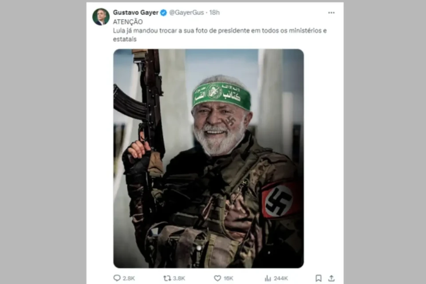Open the three-dot More menu
The image size is (426, 284).
(x=331, y=13)
